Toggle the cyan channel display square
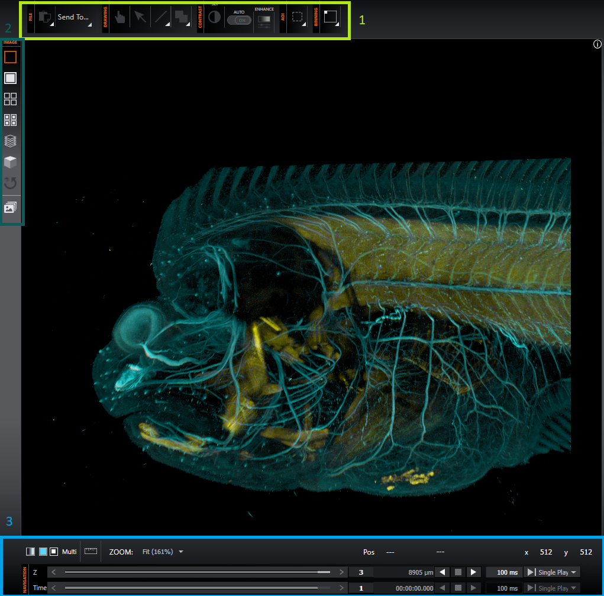Image resolution: width=604 pixels, height=596 pixels. (43, 552)
